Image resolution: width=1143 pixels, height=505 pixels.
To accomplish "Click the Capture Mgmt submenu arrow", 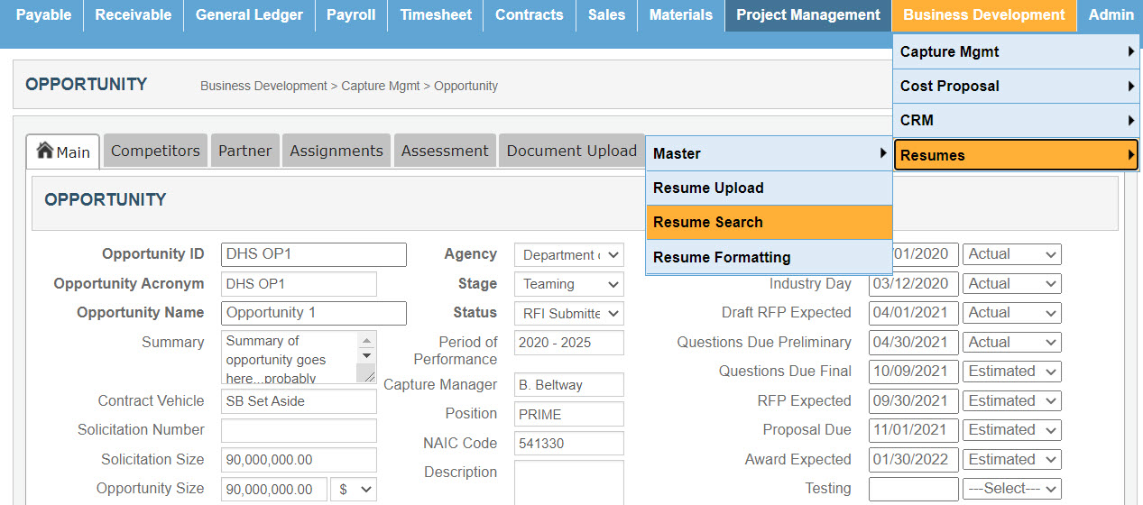I will tap(1130, 52).
